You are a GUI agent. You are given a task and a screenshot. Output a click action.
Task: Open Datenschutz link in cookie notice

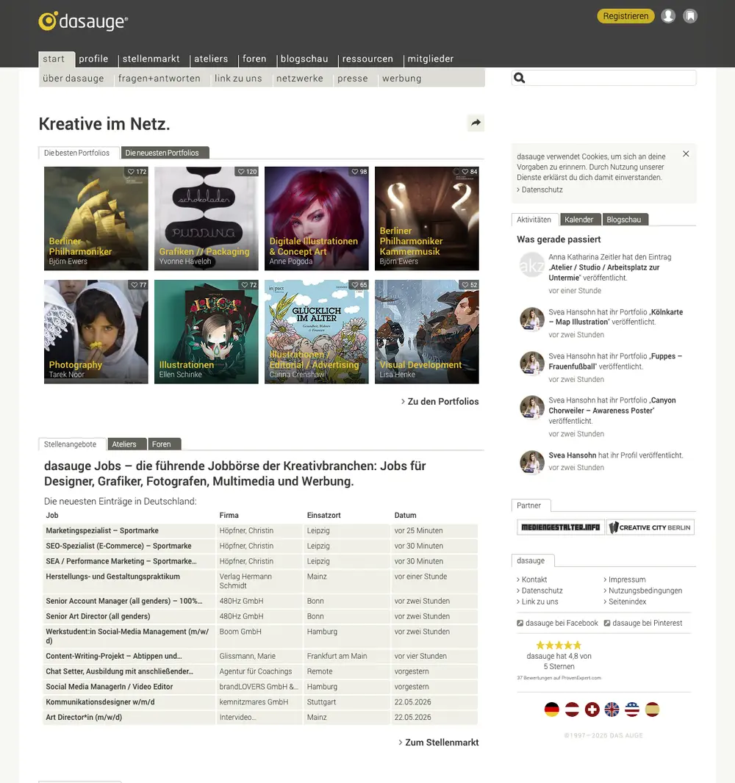click(539, 190)
